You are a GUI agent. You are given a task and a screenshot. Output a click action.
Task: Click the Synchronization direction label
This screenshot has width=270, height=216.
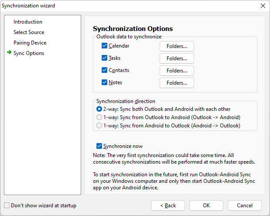click(126, 101)
